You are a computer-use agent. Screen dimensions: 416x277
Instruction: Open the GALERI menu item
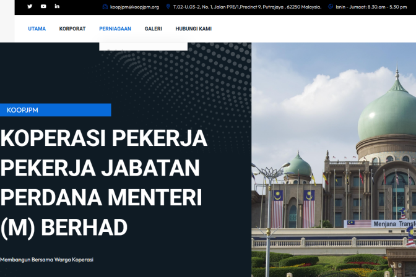tap(154, 28)
